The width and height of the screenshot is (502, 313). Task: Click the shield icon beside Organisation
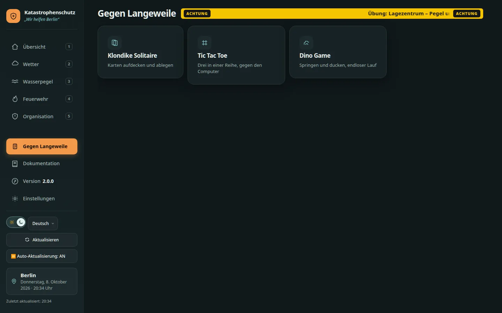15,116
